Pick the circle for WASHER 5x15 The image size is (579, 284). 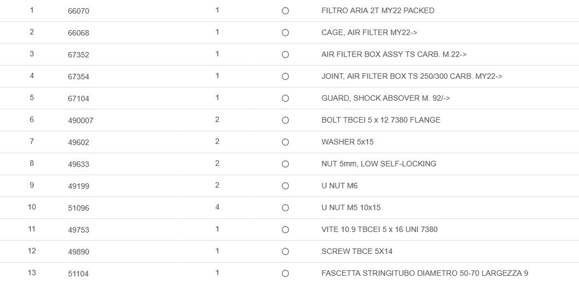click(285, 142)
